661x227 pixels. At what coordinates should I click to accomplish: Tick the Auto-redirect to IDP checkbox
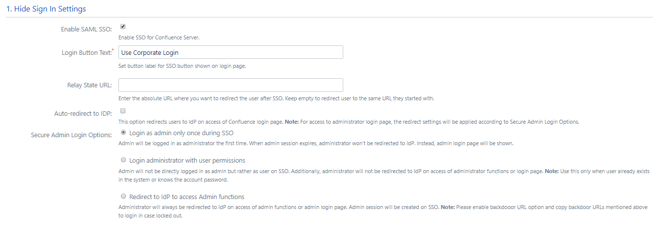pyautogui.click(x=123, y=111)
